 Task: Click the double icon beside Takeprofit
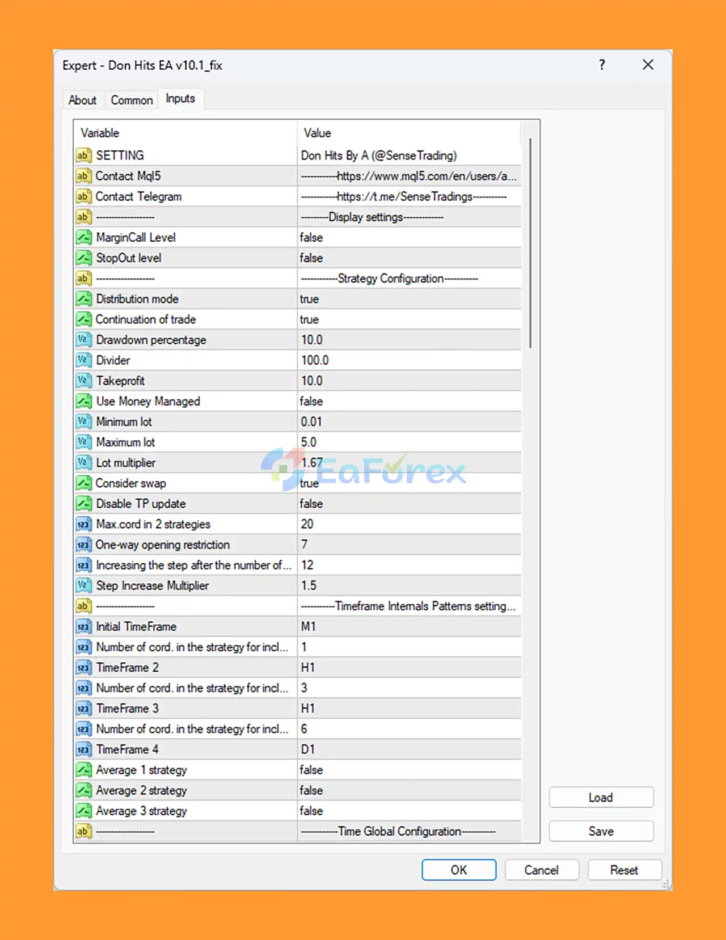(x=83, y=380)
